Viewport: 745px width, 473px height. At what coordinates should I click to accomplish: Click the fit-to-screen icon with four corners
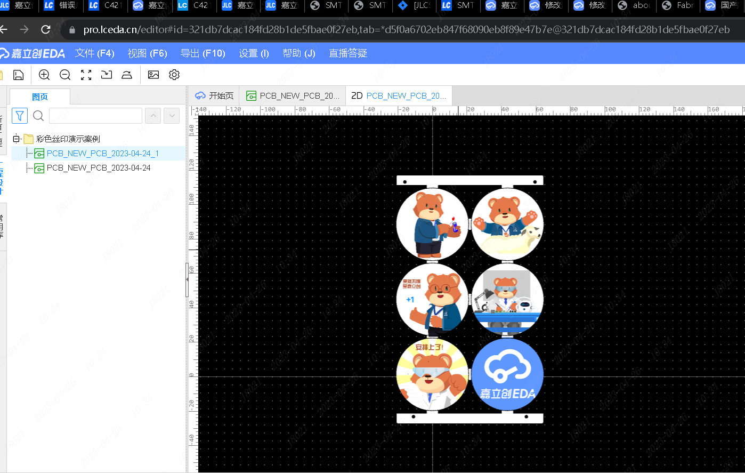86,75
